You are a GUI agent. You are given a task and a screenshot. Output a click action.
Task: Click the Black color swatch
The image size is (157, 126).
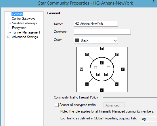click(77, 40)
